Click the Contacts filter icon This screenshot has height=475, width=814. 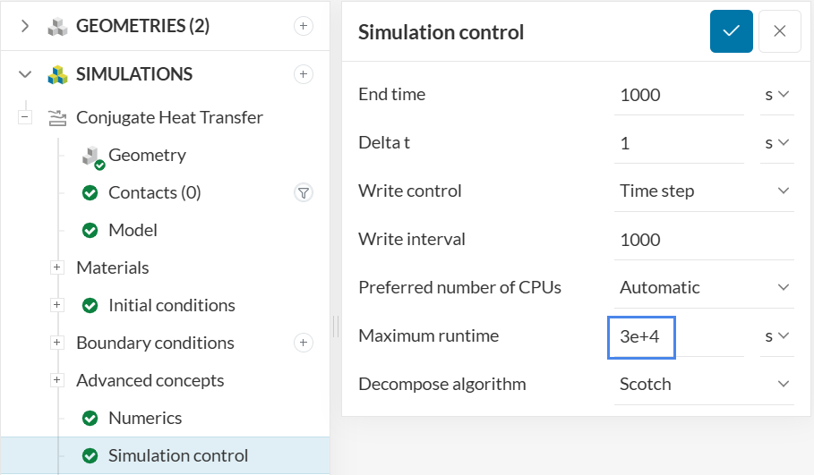coord(304,192)
